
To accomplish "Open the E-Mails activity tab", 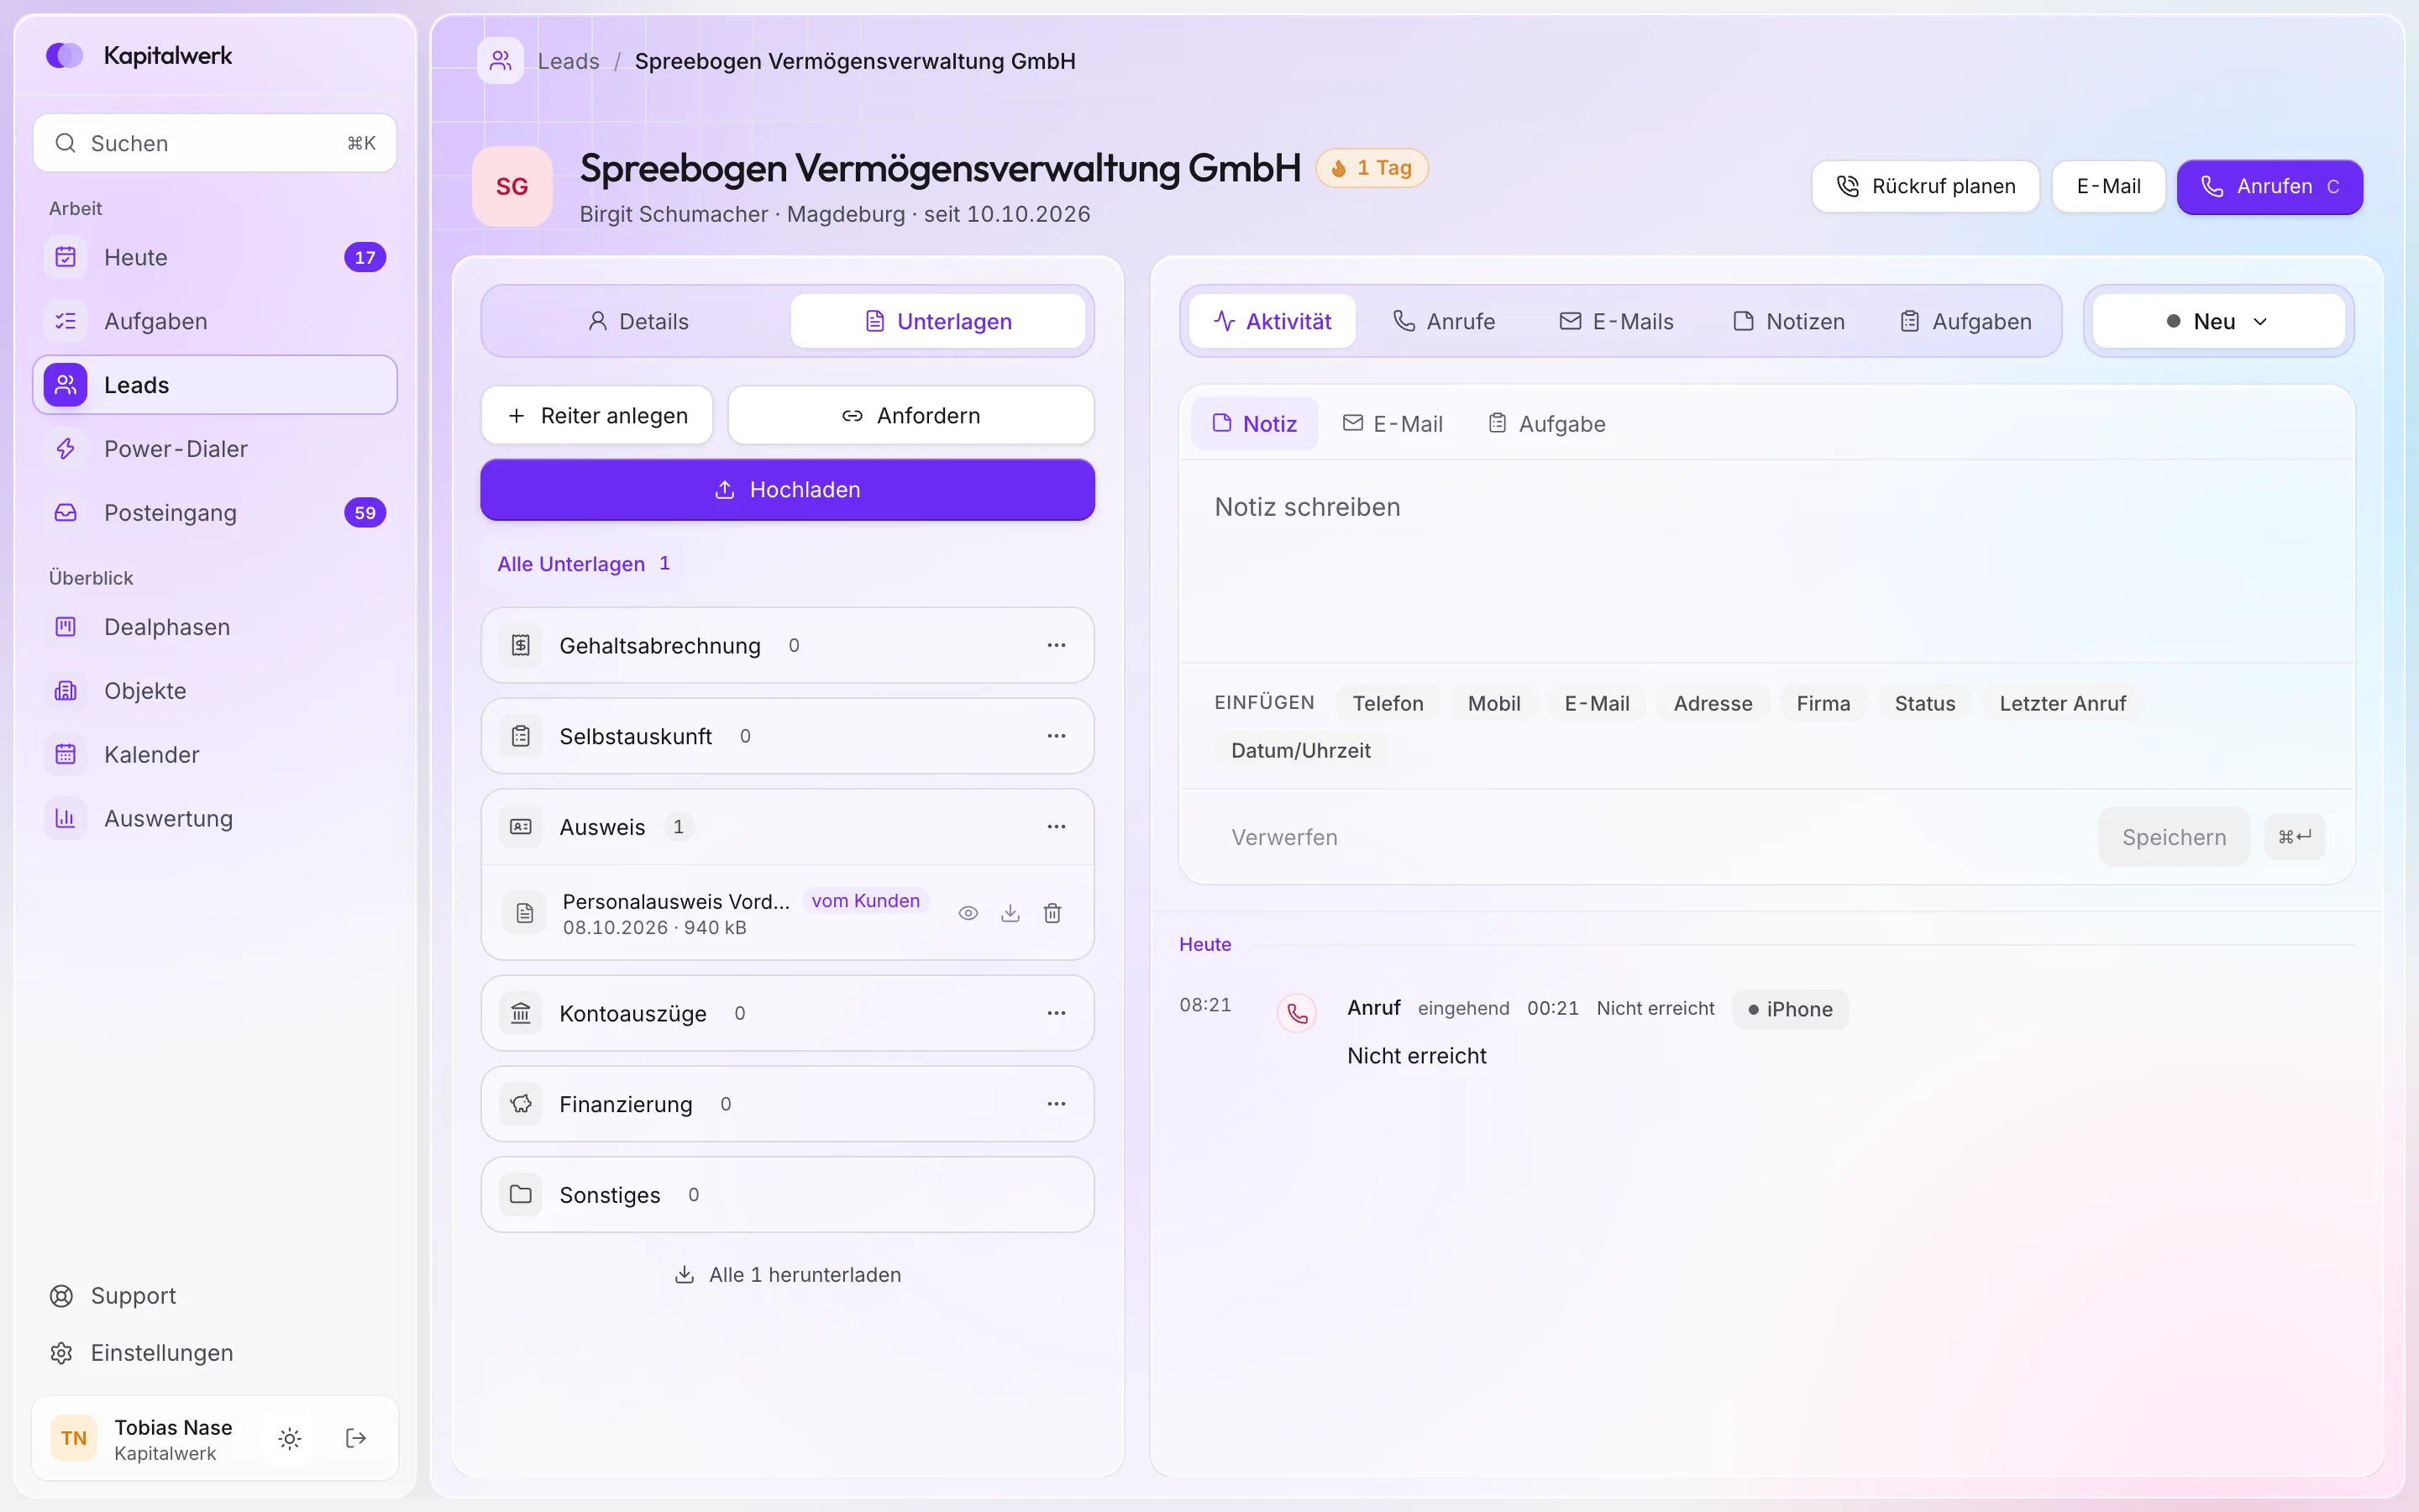I will (x=1616, y=321).
